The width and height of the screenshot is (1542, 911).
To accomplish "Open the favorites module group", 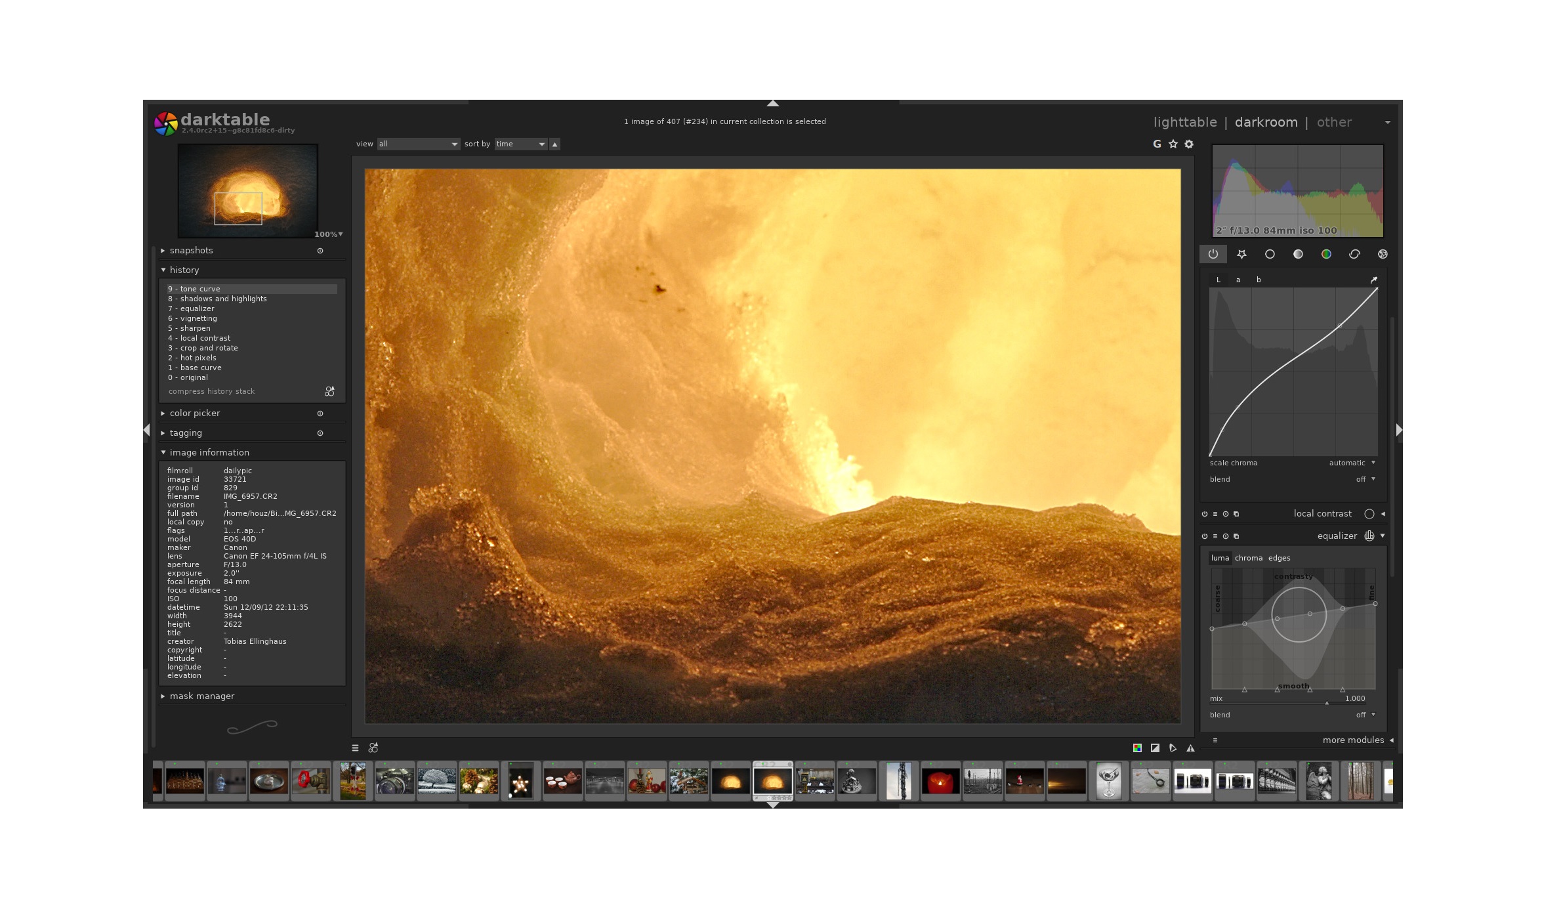I will 1242,254.
